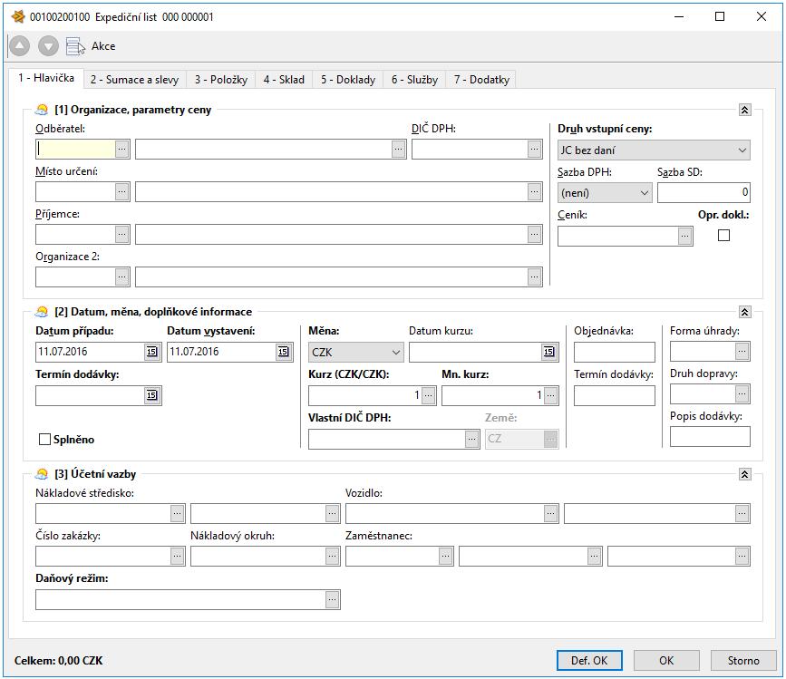This screenshot has height=679, width=786.
Task: Open lookup button for Kurz (CZK/CZK)
Action: 428,395
